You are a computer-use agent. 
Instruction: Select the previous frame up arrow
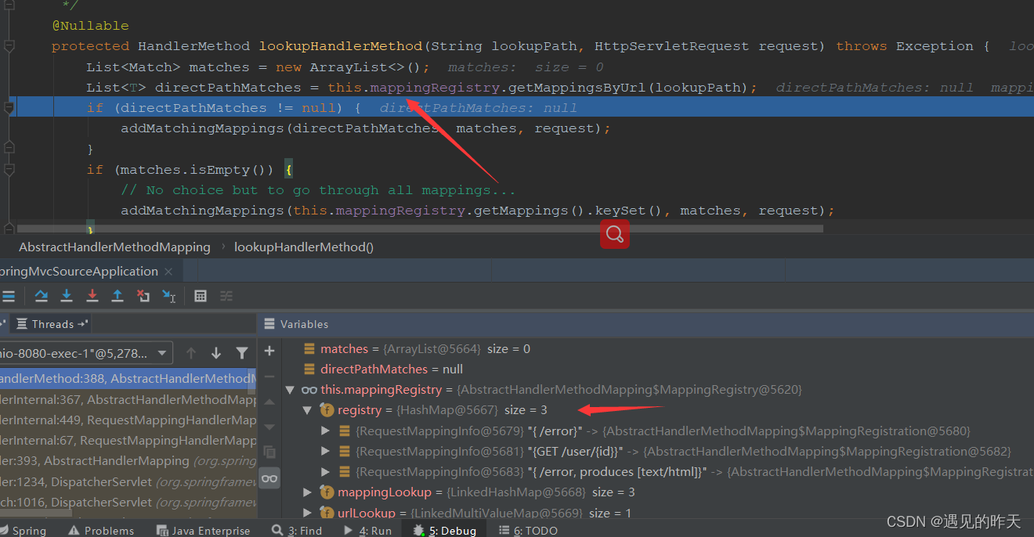[191, 353]
